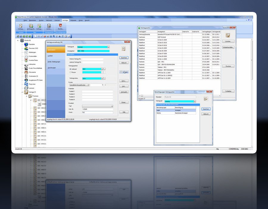Open the Rechte permissions ribbon icon
Image resolution: width=268 pixels, height=209 pixels.
(60, 26)
